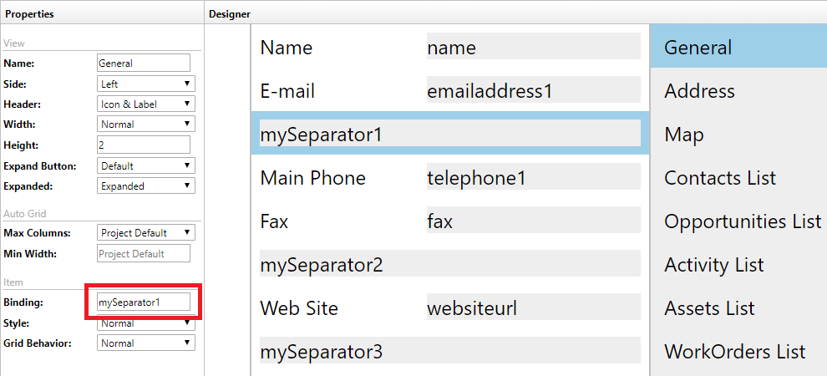Open the Opportunities List tab
This screenshot has width=827, height=376.
click(x=742, y=221)
